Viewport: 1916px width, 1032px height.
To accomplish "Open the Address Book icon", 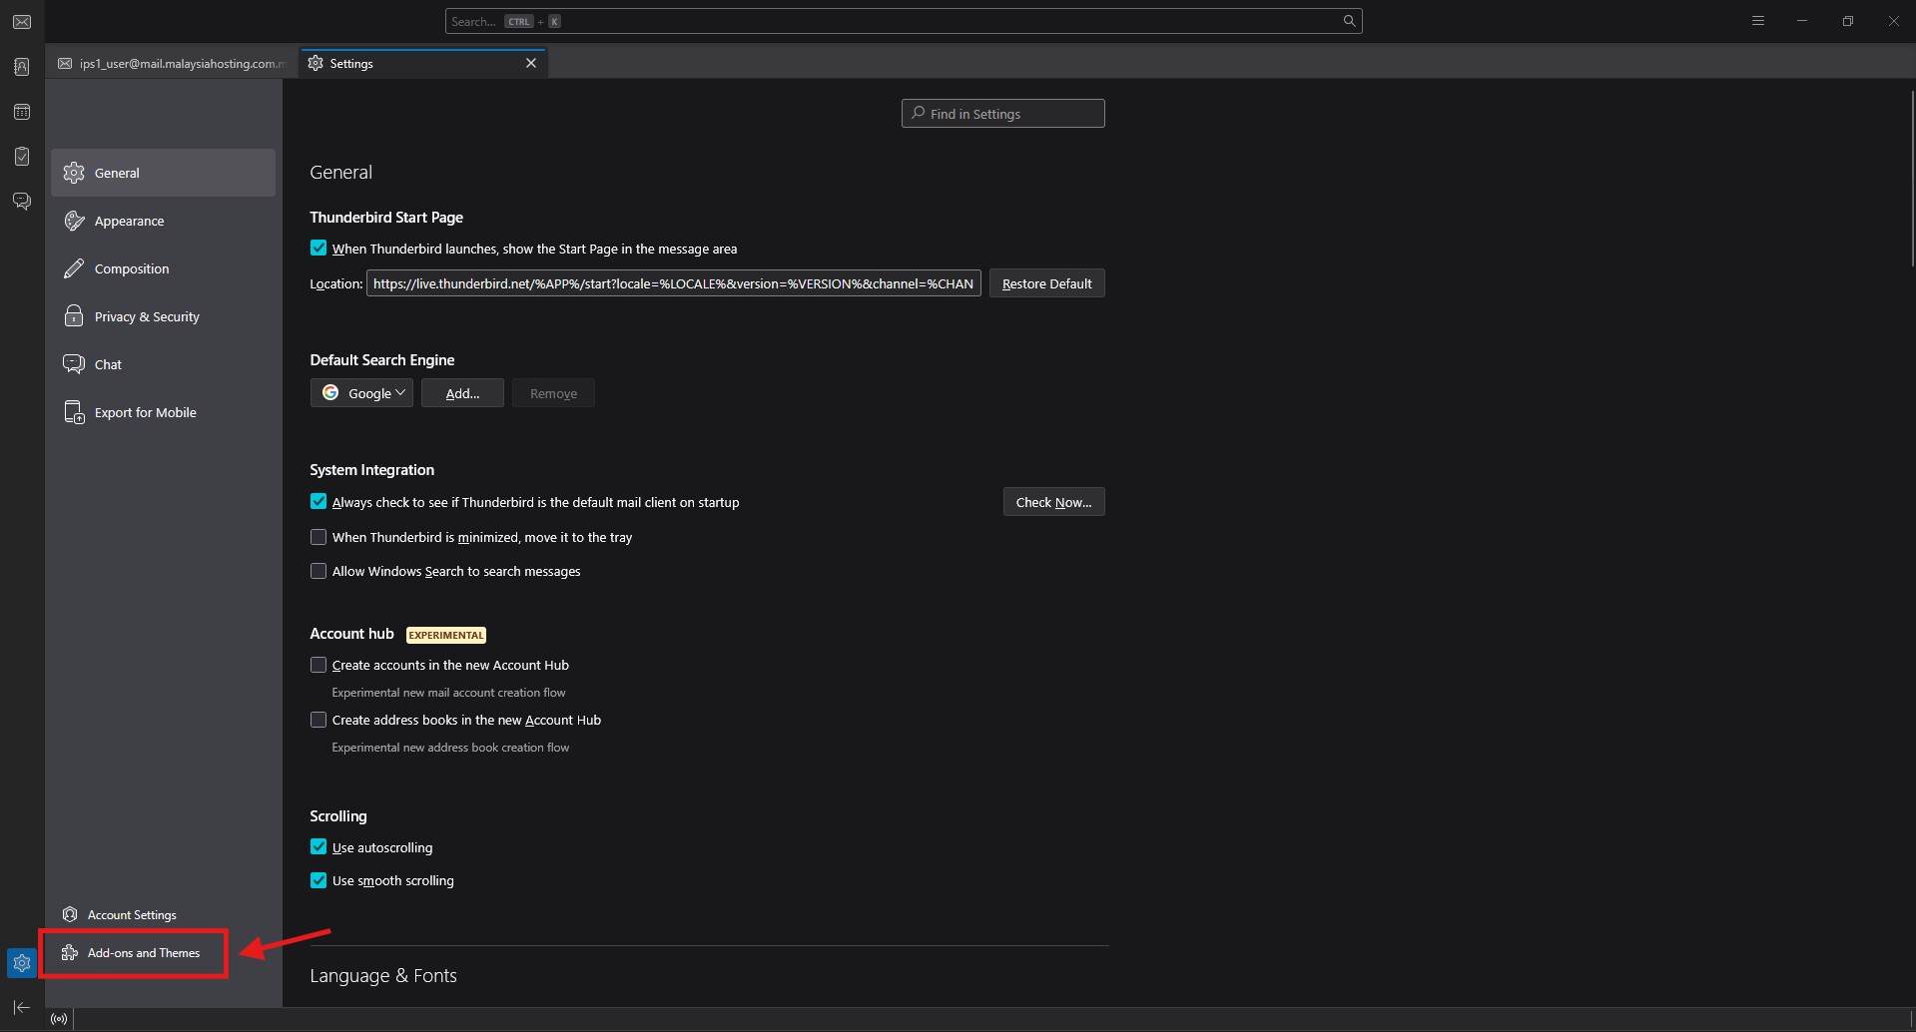I will coord(22,67).
